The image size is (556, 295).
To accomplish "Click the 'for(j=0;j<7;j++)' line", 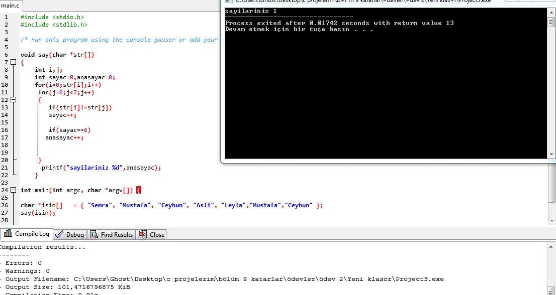I will point(66,92).
